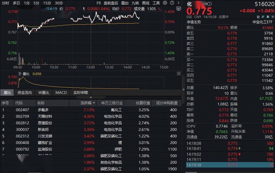This screenshot has width=275, height=173.
Task: Close the 量比 indicator sub-panel
Action: pos(179,74)
